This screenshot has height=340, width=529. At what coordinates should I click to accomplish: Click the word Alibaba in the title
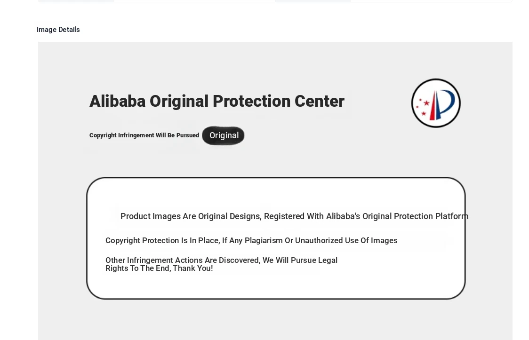point(117,101)
